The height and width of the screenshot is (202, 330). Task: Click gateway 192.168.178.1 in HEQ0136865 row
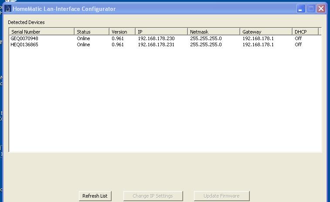click(x=258, y=45)
